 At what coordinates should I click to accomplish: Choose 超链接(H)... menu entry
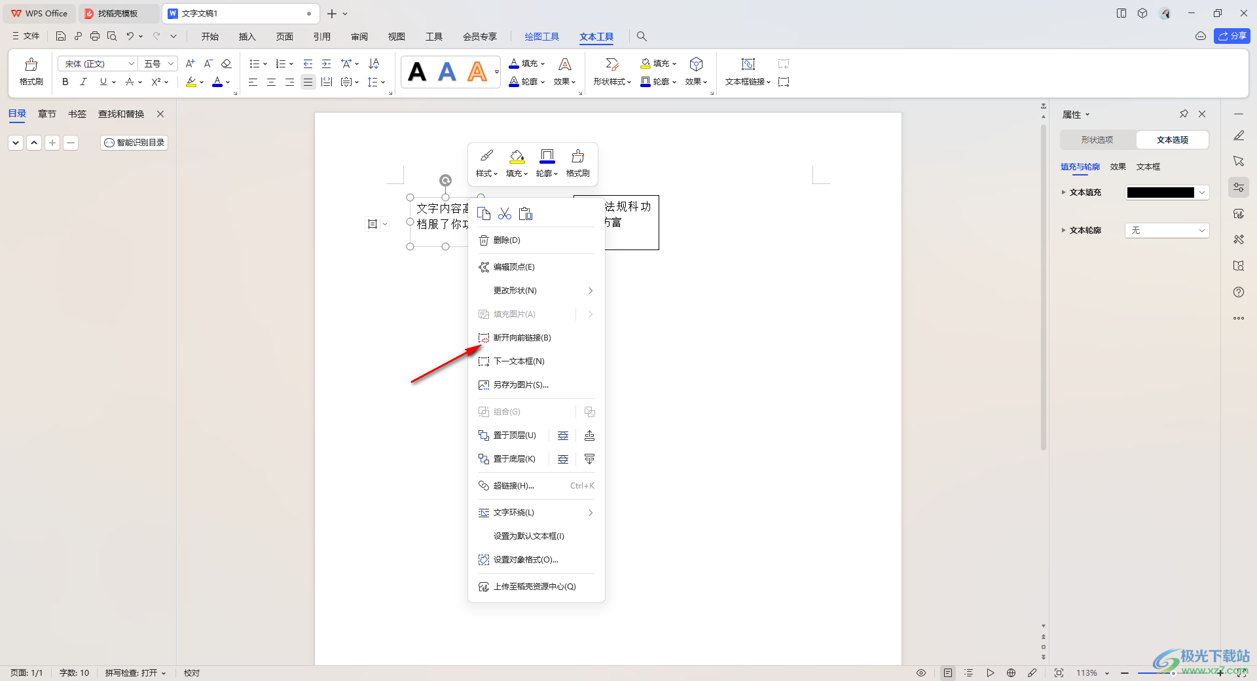[x=536, y=486]
